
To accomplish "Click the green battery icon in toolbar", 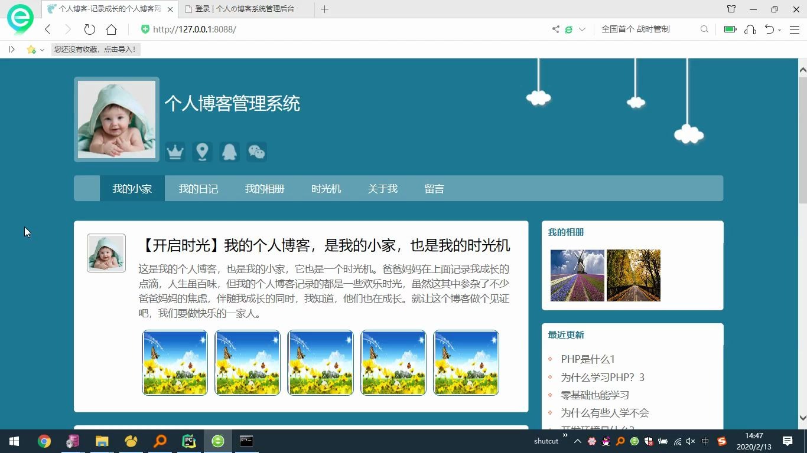I will click(x=730, y=29).
